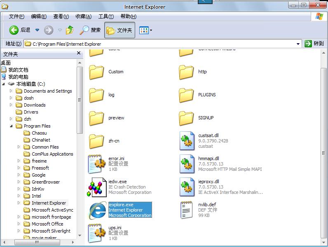The width and height of the screenshot is (328, 247).
Task: Close the 文件夹 side pane
Action: point(79,53)
